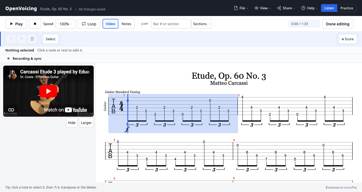Make the video Larger
The height and width of the screenshot is (192, 362).
point(86,123)
